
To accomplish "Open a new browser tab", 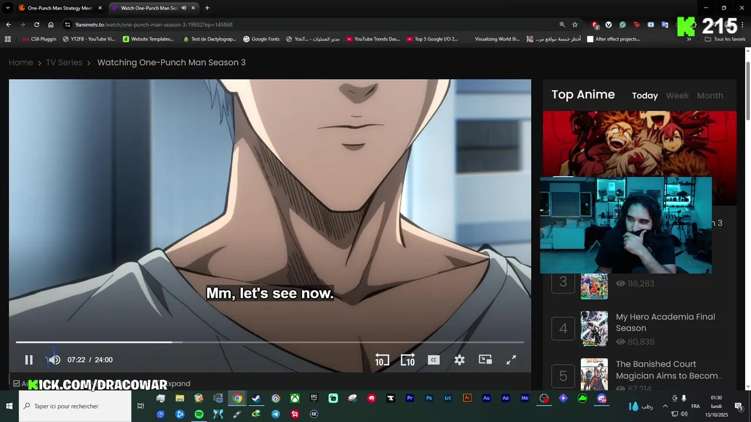I will click(207, 8).
